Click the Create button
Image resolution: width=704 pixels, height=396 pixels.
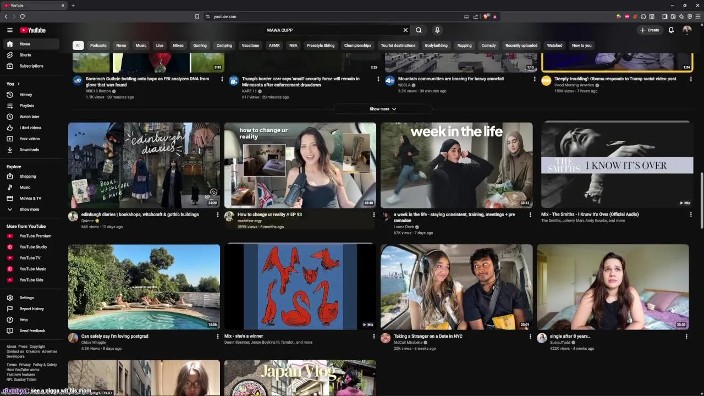coord(650,30)
